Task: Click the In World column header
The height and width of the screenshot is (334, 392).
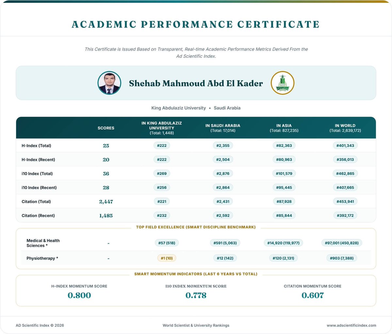Action: tap(345, 128)
